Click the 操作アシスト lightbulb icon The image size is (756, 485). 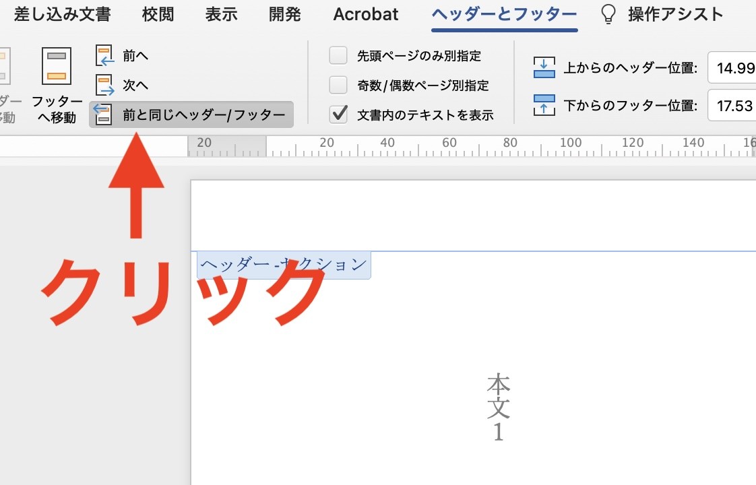click(x=608, y=14)
